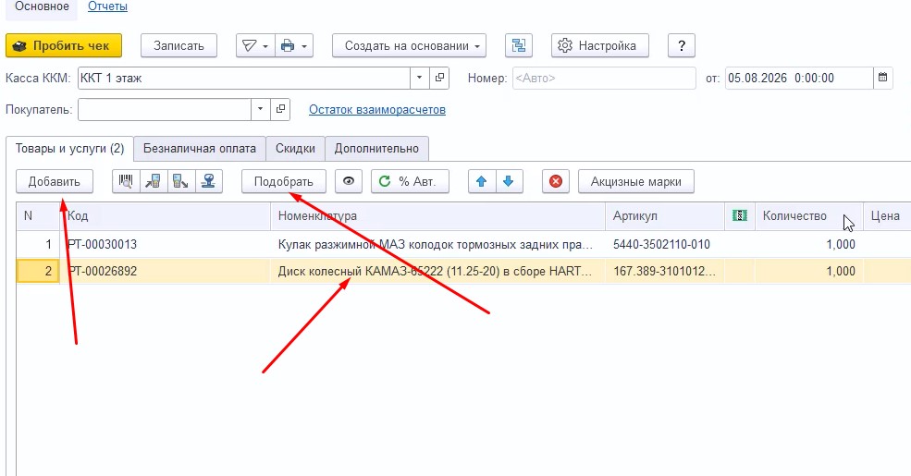The height and width of the screenshot is (476, 911).
Task: Click the Акцизные марки button
Action: point(636,182)
